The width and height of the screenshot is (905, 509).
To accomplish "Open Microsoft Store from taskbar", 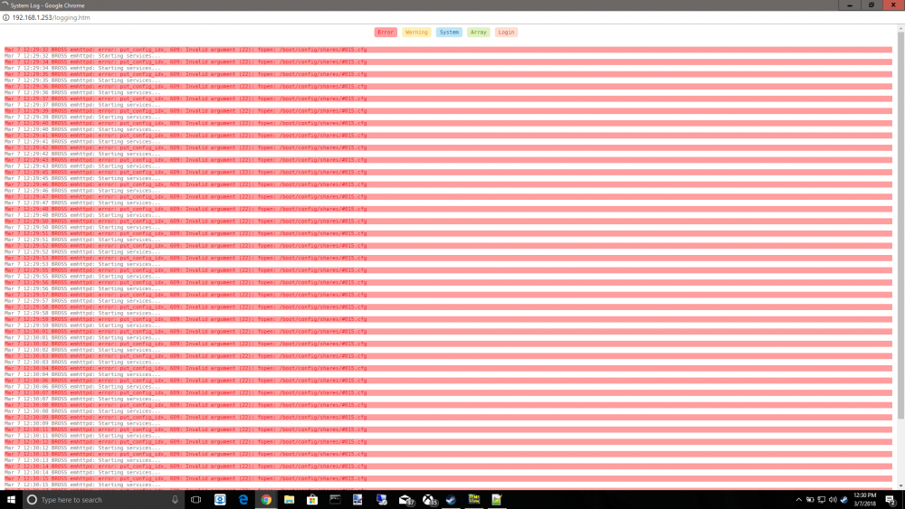I will [x=312, y=500].
